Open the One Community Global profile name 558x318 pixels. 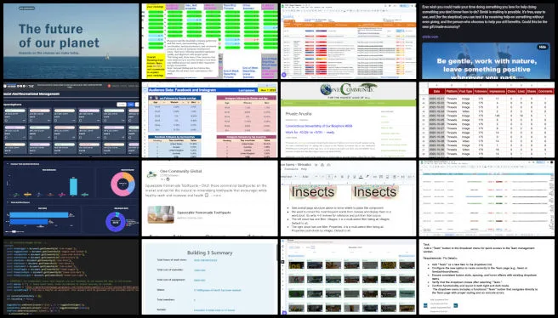[x=181, y=171]
